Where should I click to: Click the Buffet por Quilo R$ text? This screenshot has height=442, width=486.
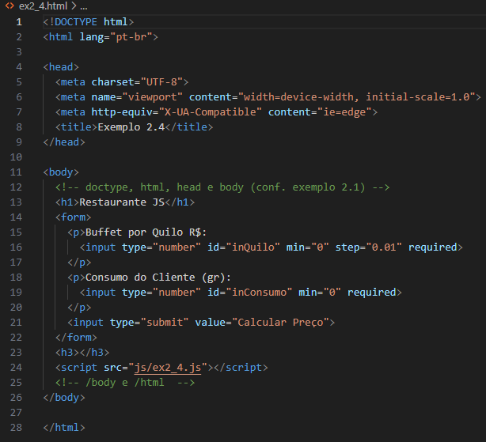(x=146, y=232)
